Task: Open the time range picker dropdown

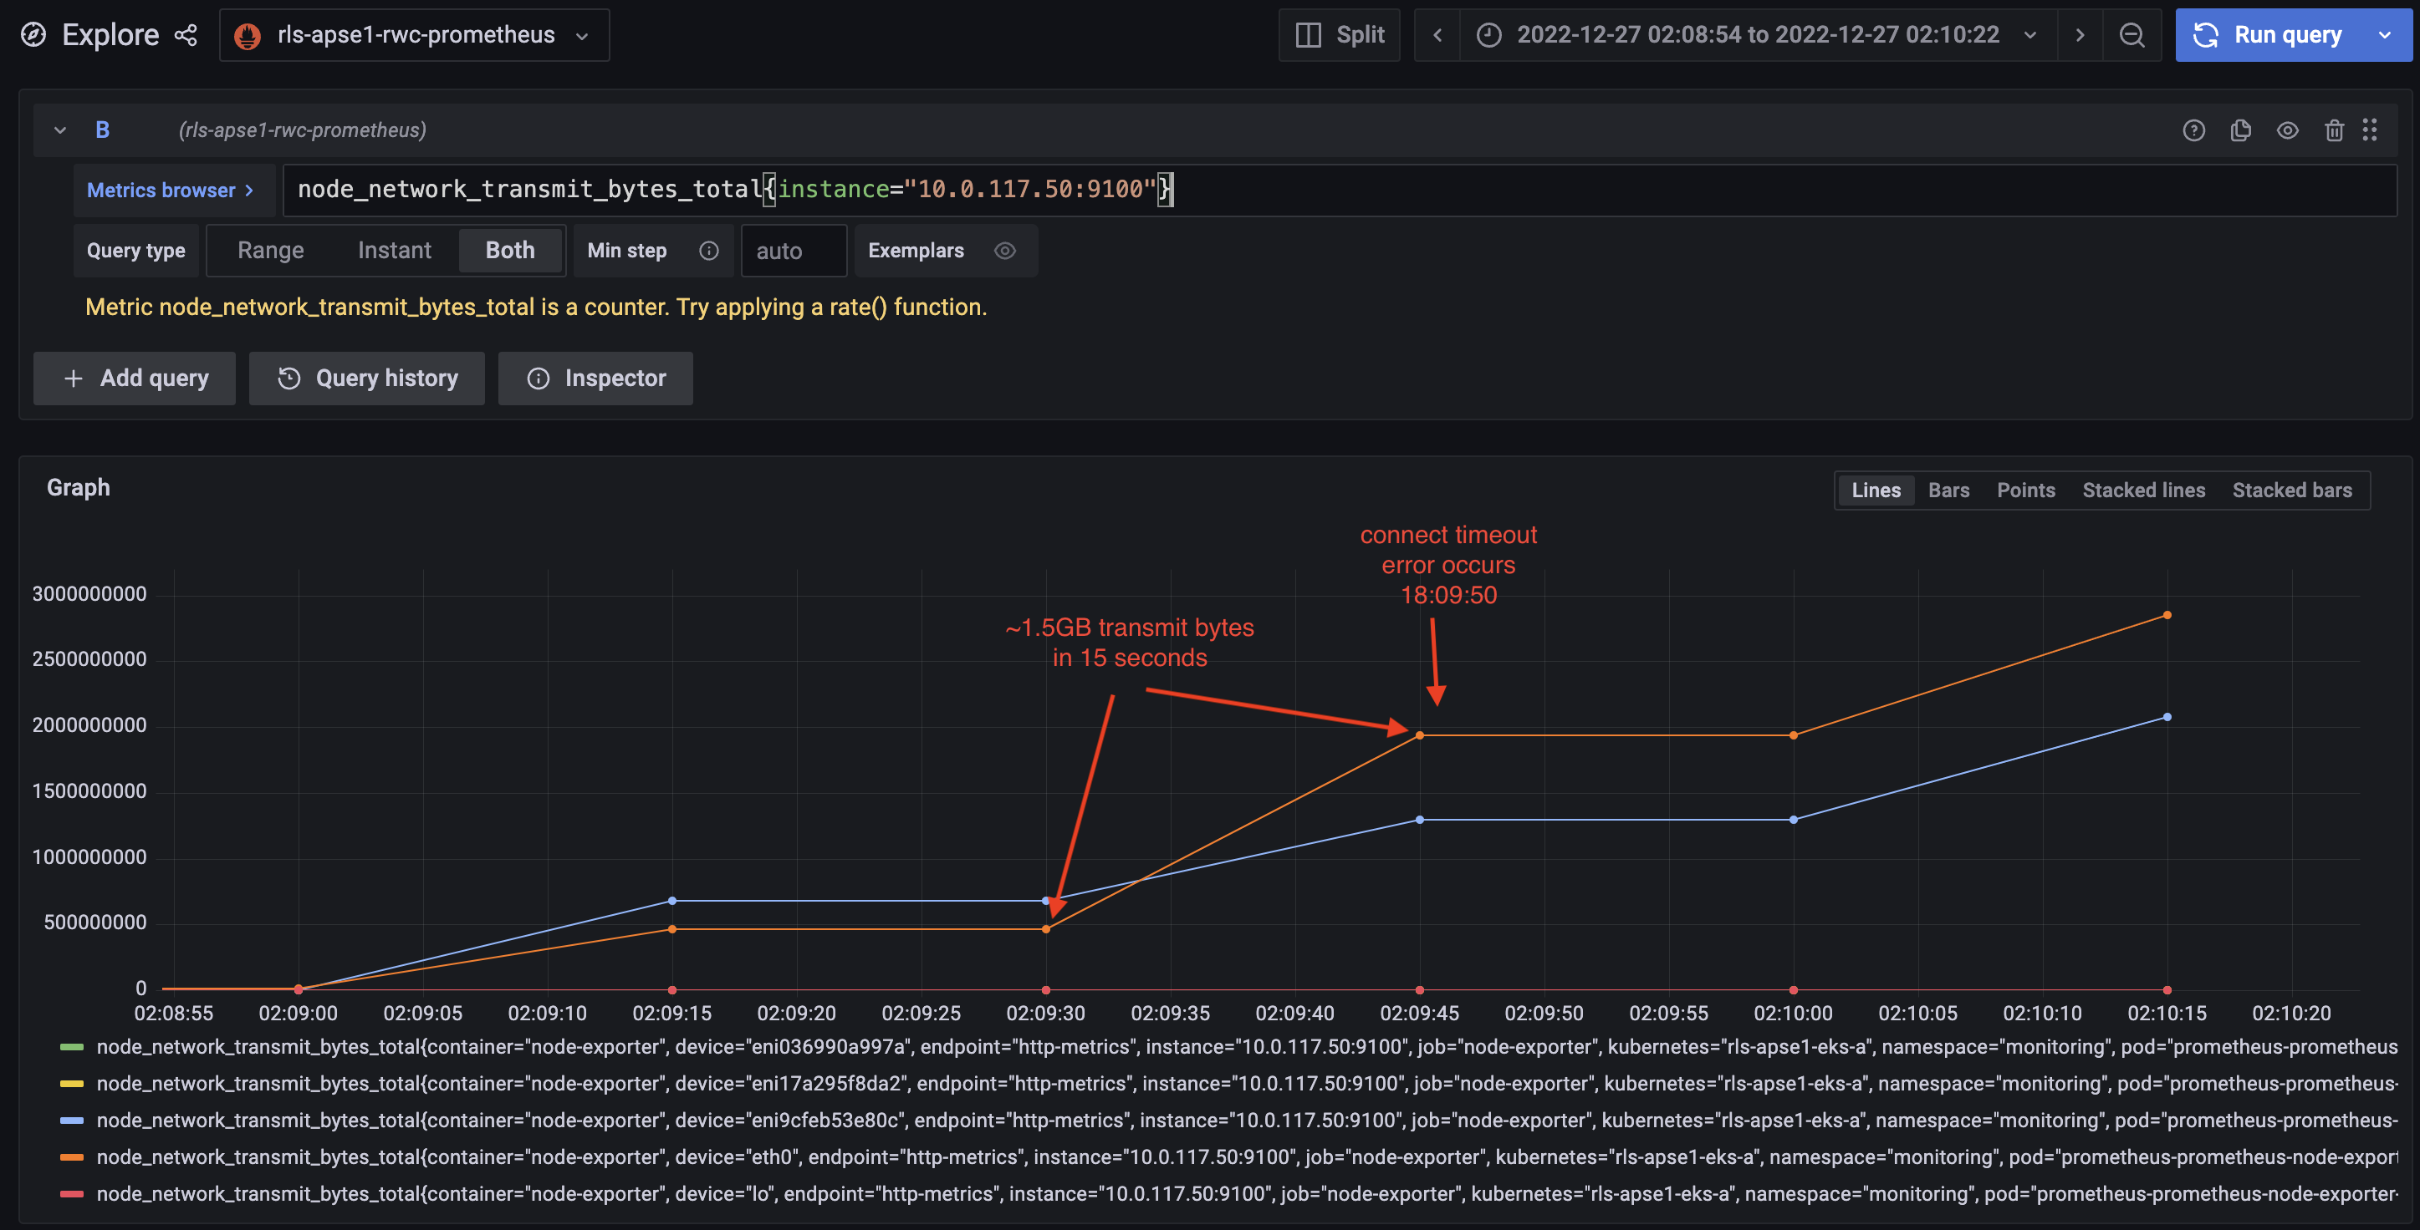Action: [x=1758, y=36]
